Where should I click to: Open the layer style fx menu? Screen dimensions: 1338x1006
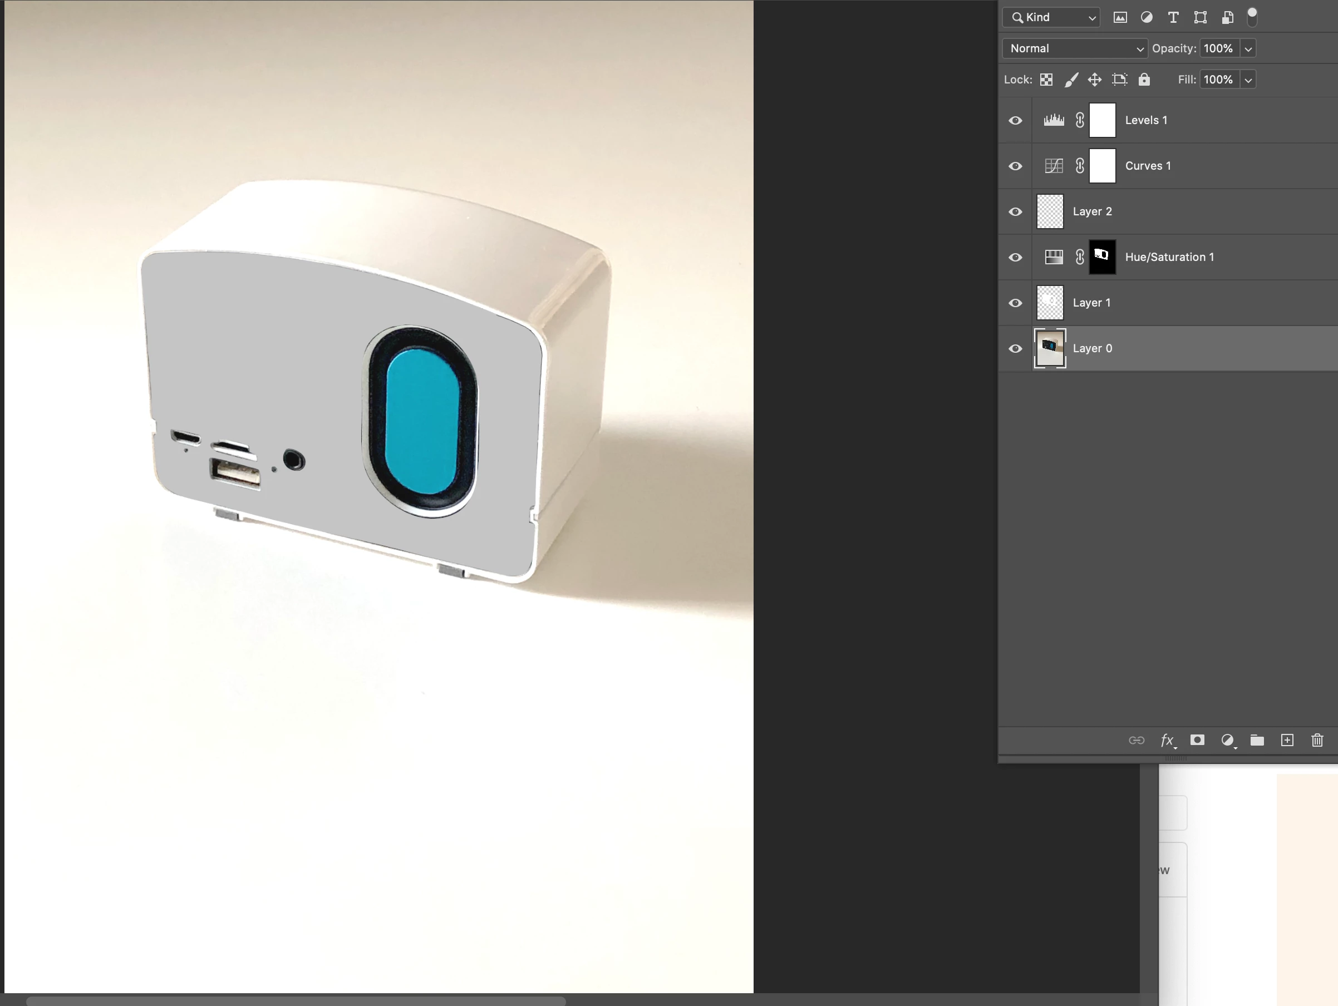pos(1168,740)
